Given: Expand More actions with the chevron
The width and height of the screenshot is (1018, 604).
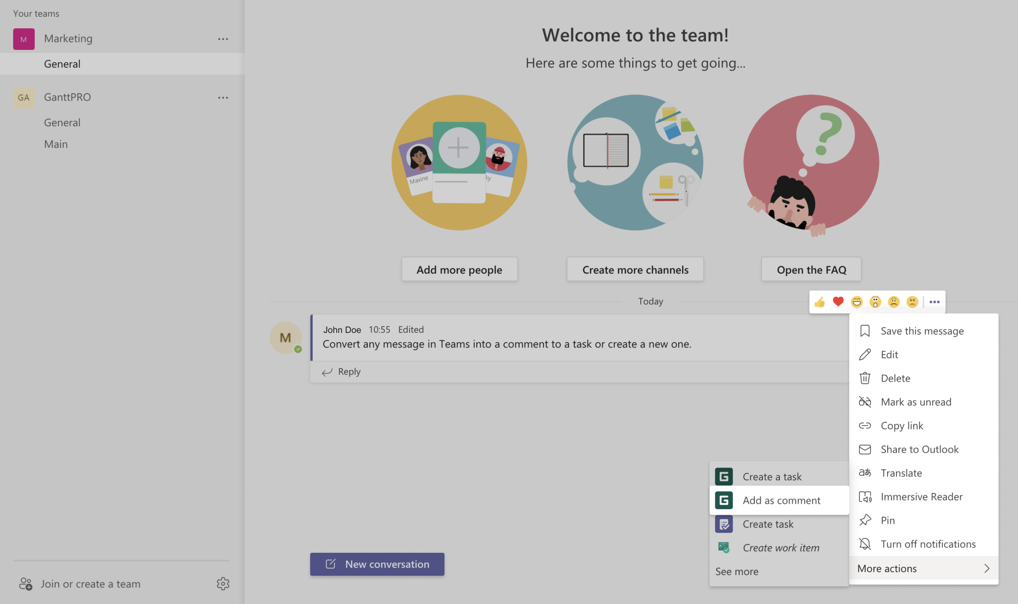Looking at the screenshot, I should (x=987, y=568).
